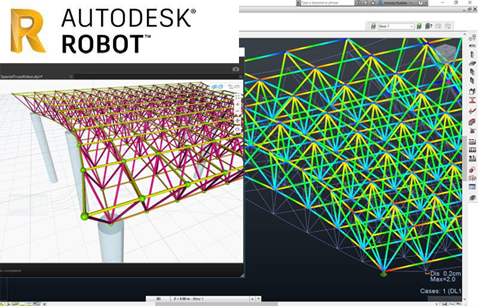Open the load combinations icon in toolbar
Screen dimensions: 478x306
[472, 159]
